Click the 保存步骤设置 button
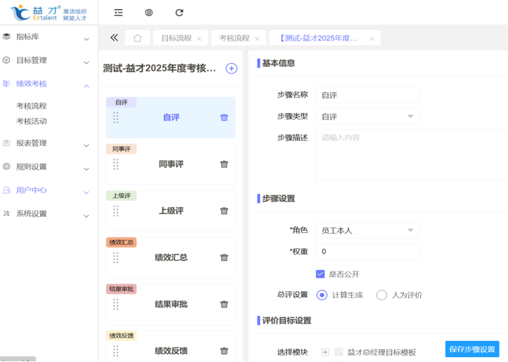Image resolution: width=508 pixels, height=362 pixels. pyautogui.click(x=472, y=349)
